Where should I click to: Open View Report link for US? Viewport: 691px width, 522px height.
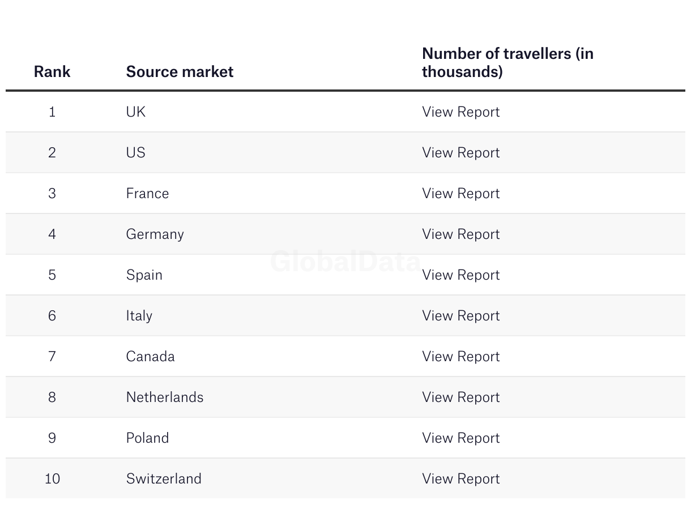pyautogui.click(x=460, y=153)
